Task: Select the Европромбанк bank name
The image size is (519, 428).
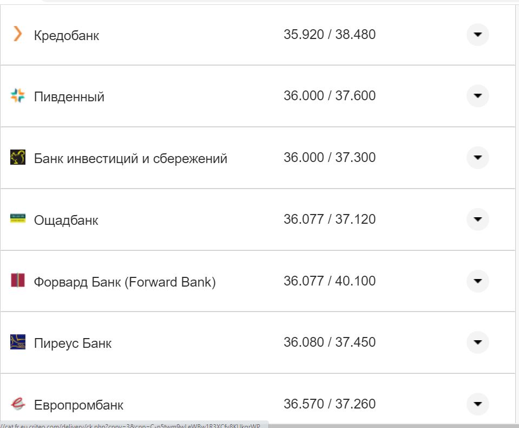Action: click(x=79, y=405)
